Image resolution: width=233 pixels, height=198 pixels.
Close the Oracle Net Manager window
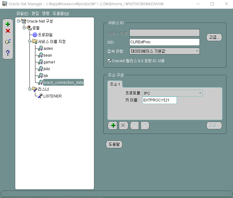(226, 4)
